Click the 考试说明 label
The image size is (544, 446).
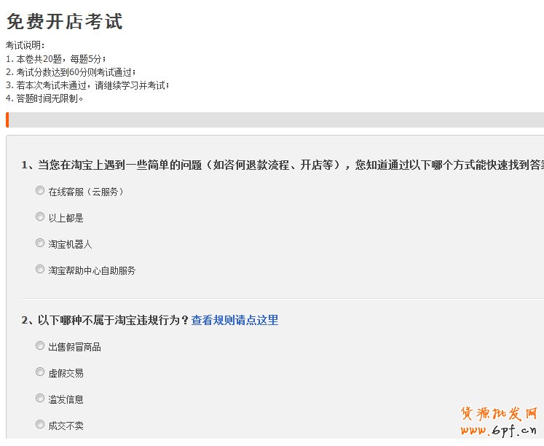[x=25, y=45]
